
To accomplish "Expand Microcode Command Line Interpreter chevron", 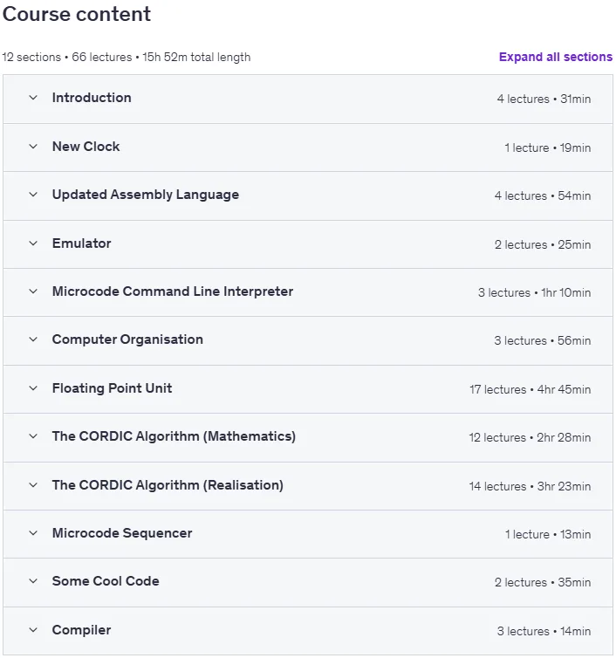I will 33,291.
